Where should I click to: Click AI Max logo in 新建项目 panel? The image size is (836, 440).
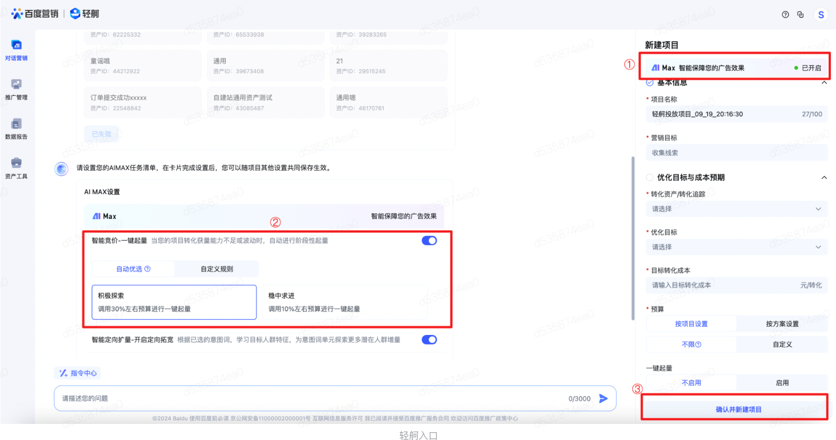click(x=663, y=68)
